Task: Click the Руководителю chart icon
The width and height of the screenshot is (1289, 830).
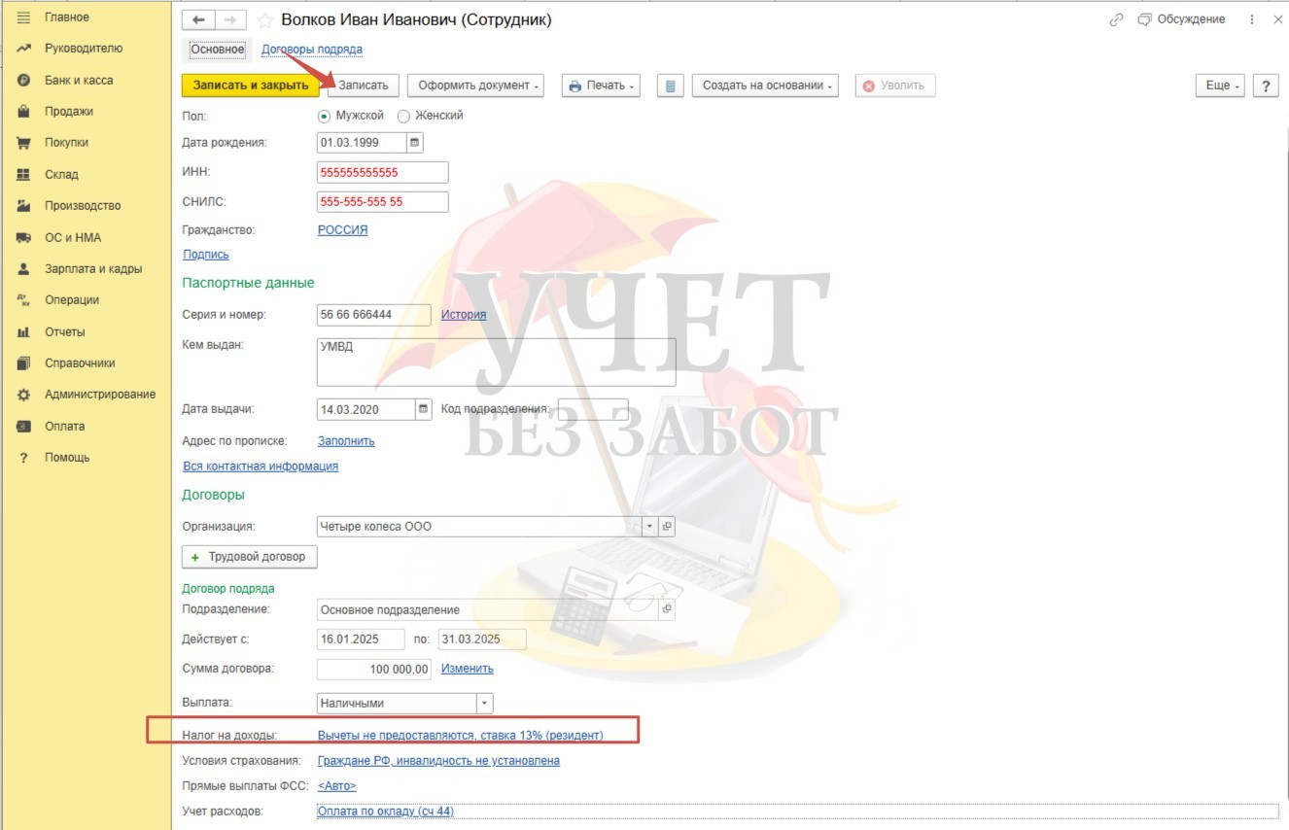Action: point(23,49)
